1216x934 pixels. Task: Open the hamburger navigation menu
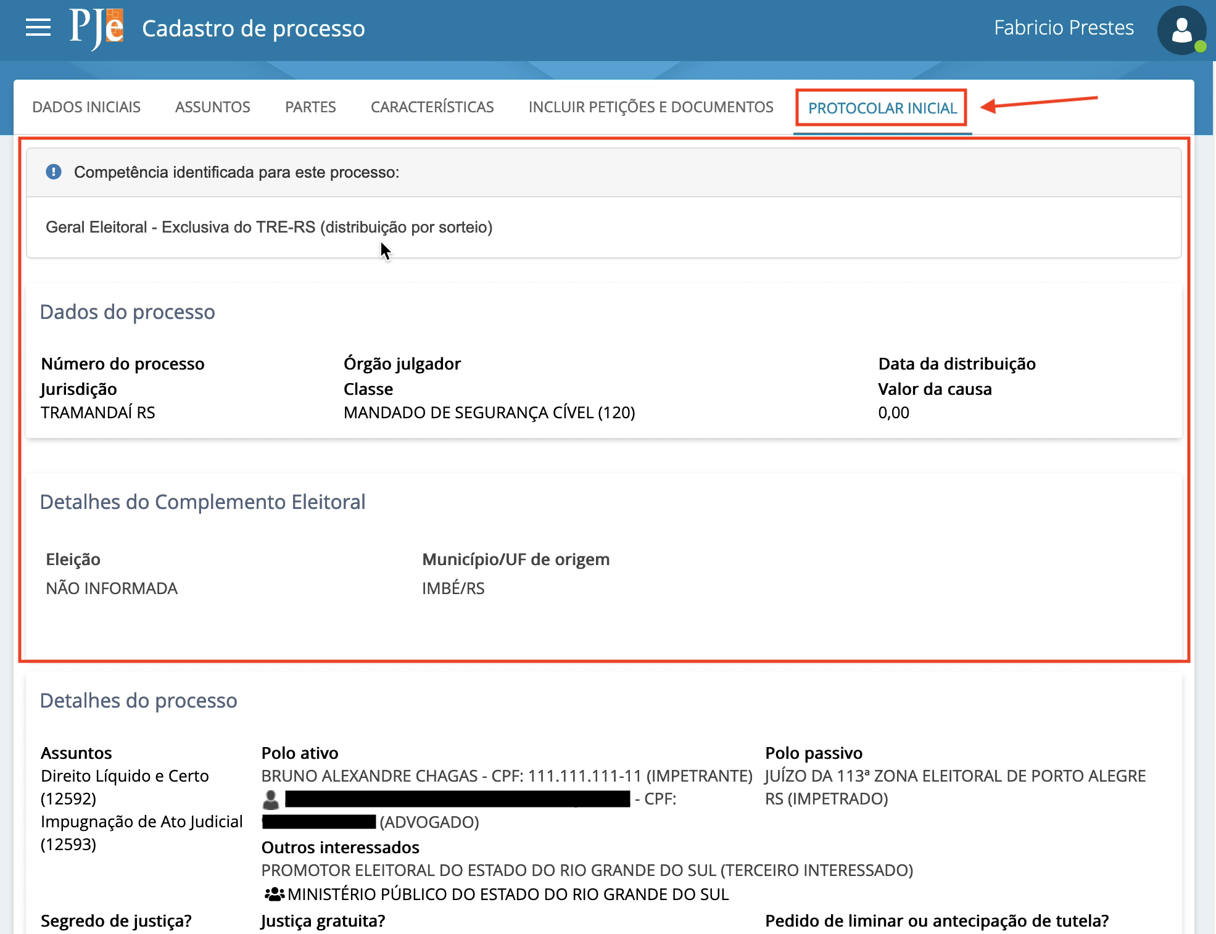(x=38, y=28)
